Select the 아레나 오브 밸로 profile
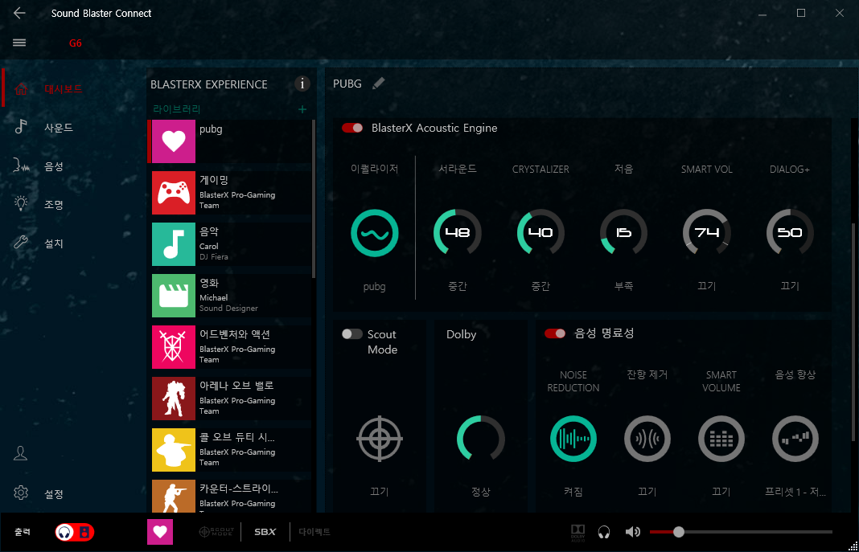This screenshot has width=859, height=552. click(231, 399)
